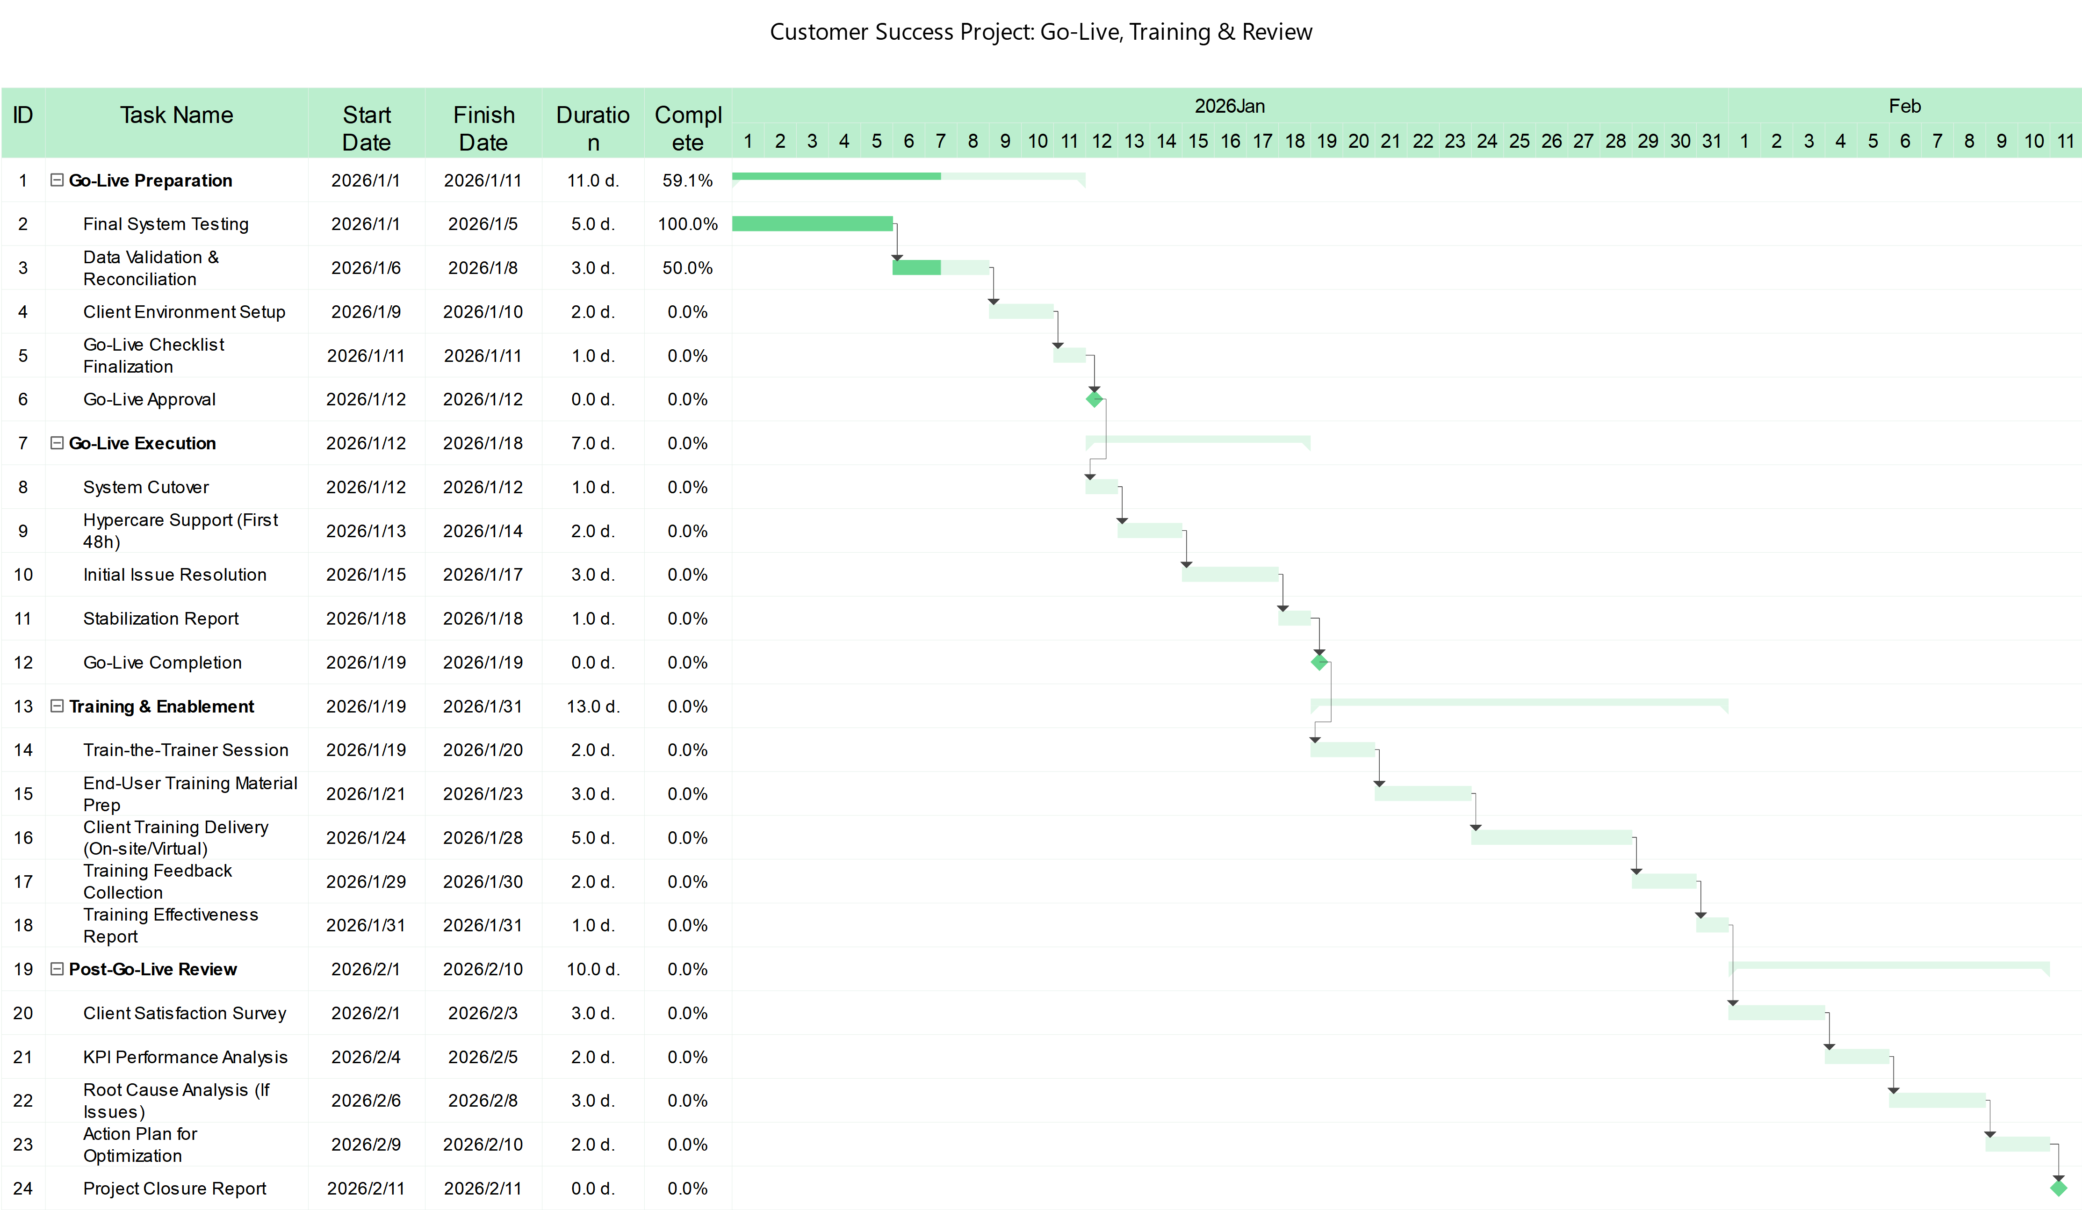Select task 'Final System Testing'
2082x1210 pixels.
[x=165, y=224]
